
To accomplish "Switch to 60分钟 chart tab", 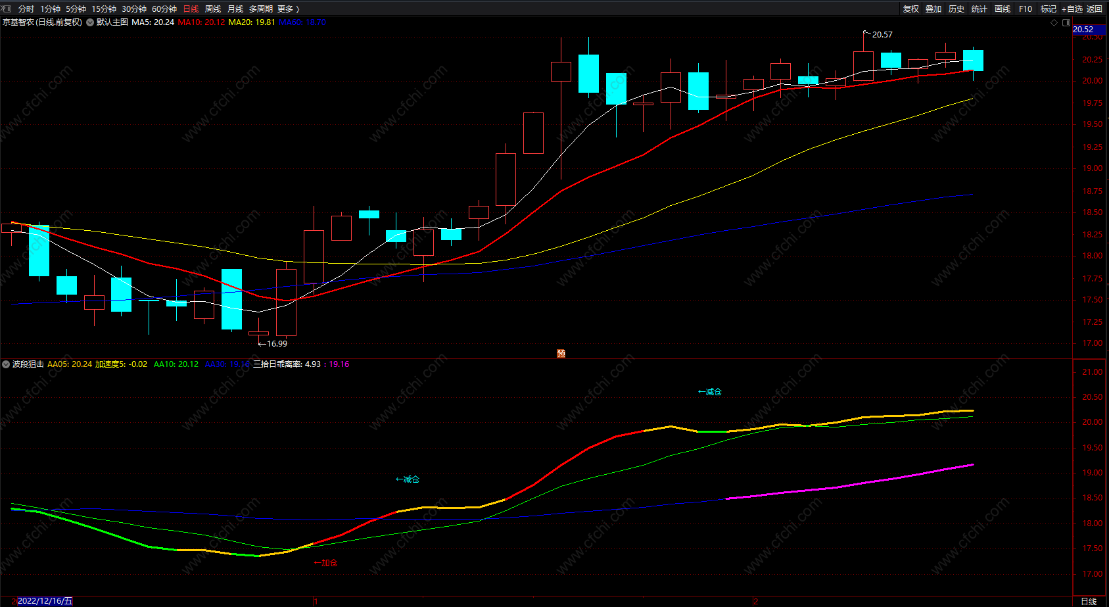I will (164, 9).
